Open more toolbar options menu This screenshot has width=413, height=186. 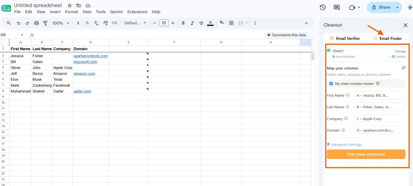[255, 23]
